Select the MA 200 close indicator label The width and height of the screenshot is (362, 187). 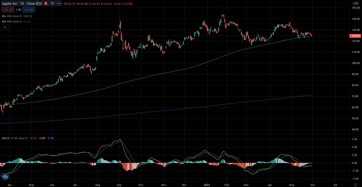[x=11, y=16]
